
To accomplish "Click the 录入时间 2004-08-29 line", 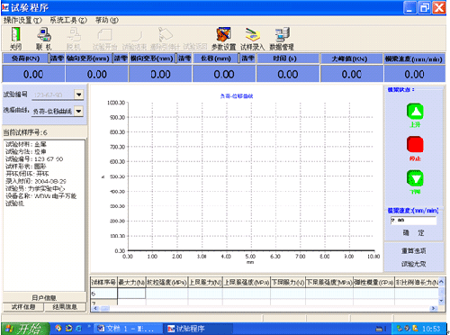I will 36,181.
